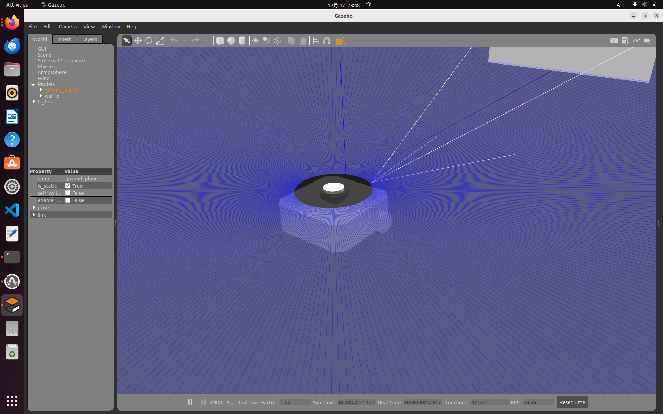Image resolution: width=663 pixels, height=414 pixels.
Task: Pause the simulation
Action: (190, 402)
